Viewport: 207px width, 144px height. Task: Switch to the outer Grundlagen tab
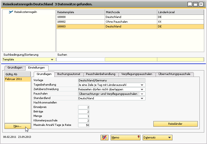[x=15, y=68]
